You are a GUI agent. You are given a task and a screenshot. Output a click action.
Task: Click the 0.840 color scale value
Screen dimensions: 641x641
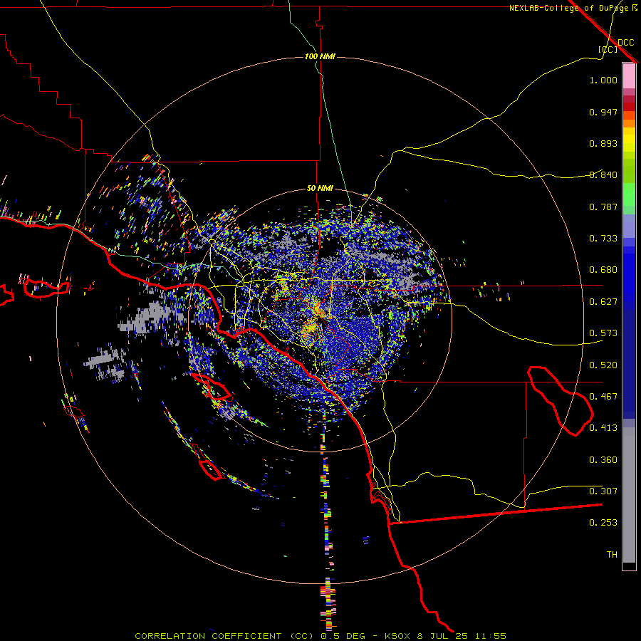pos(603,175)
